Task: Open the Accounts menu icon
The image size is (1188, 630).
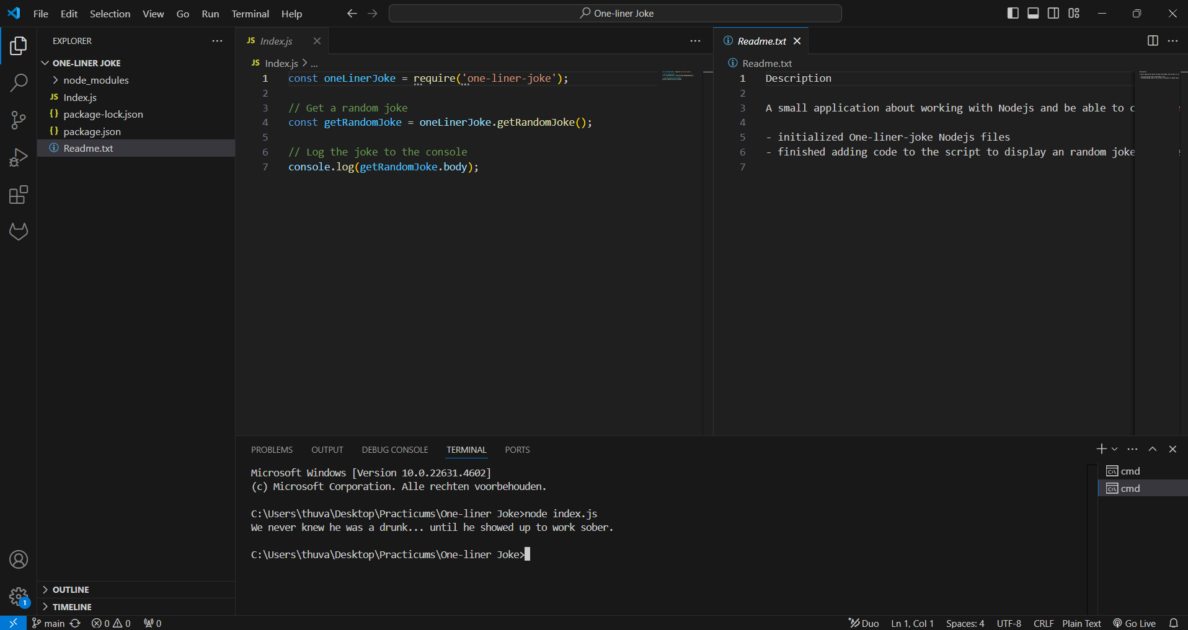Action: click(x=19, y=559)
